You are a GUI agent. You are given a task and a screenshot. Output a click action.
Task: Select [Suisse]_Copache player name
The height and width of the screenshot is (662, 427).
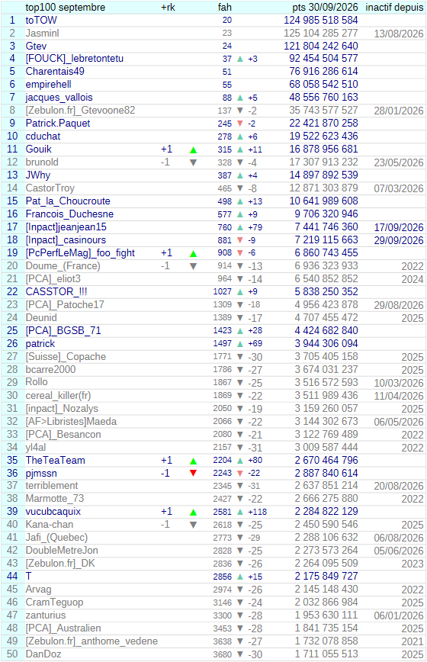(x=66, y=357)
